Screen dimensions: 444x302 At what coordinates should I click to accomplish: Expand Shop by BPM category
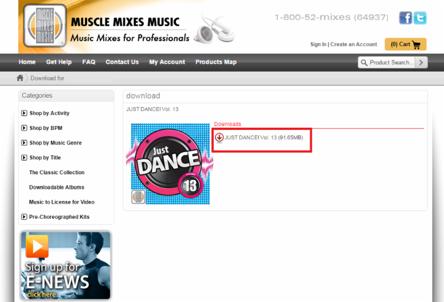24,128
